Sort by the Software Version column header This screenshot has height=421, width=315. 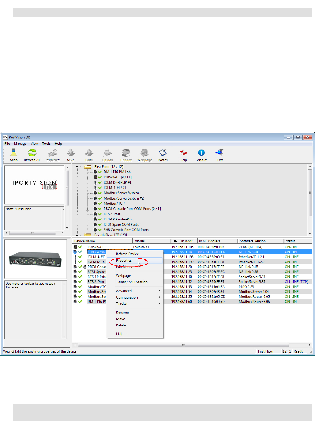click(261, 241)
